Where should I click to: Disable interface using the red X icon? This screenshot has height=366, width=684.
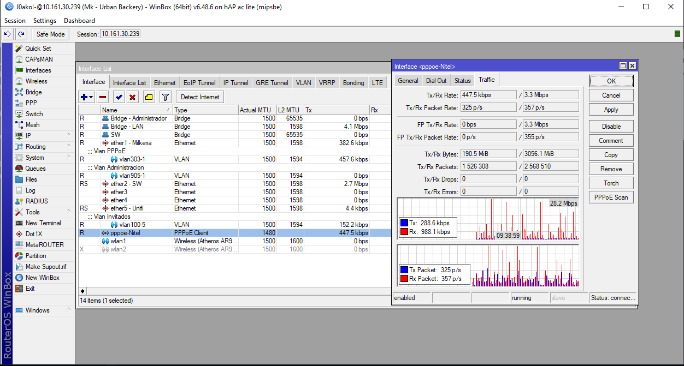pos(132,97)
